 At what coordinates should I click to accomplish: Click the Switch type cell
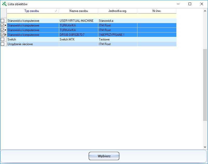click(x=33, y=39)
